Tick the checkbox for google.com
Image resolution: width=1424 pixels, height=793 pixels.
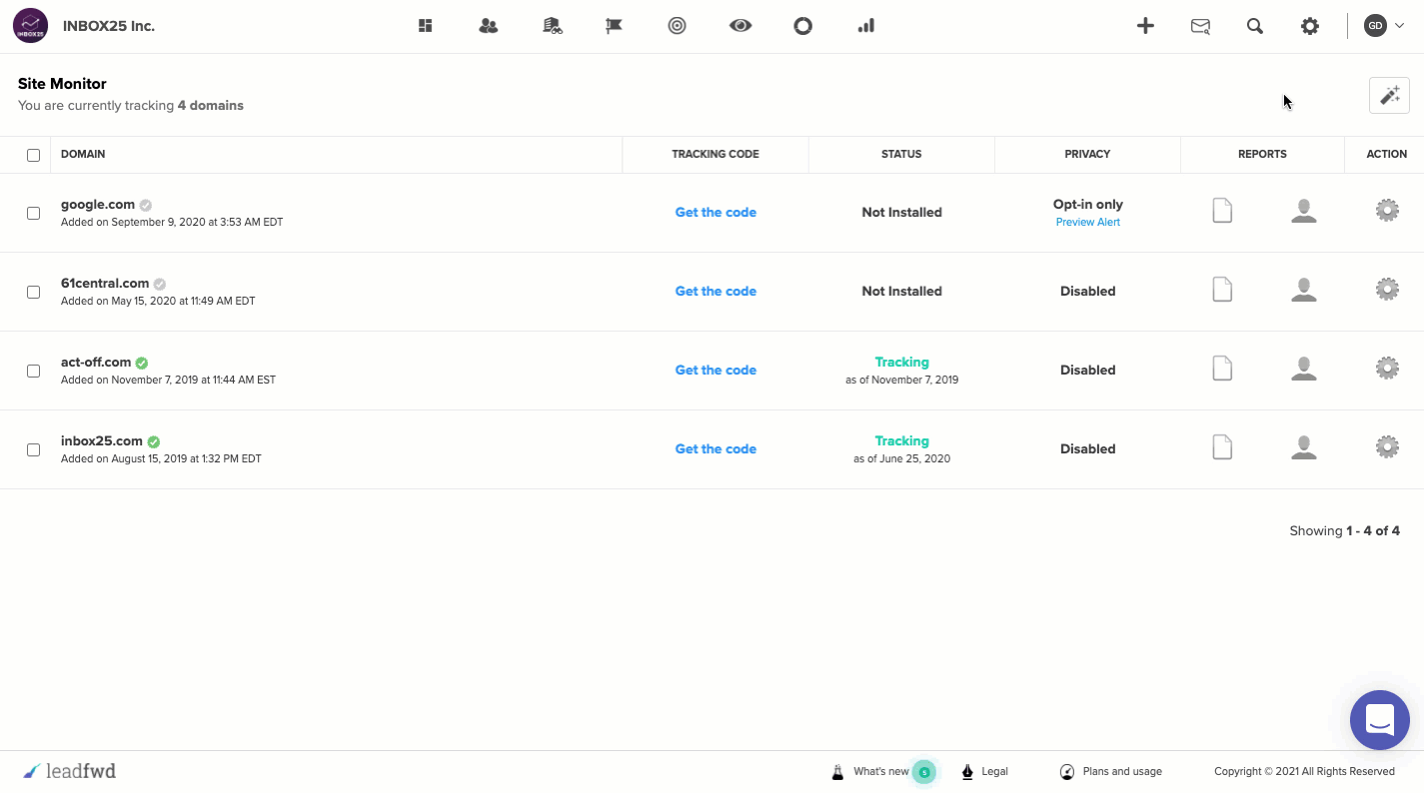pos(33,213)
